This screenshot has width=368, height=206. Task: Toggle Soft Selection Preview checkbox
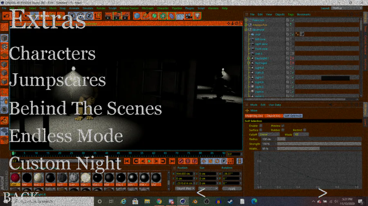pyautogui.click(x=283, y=126)
